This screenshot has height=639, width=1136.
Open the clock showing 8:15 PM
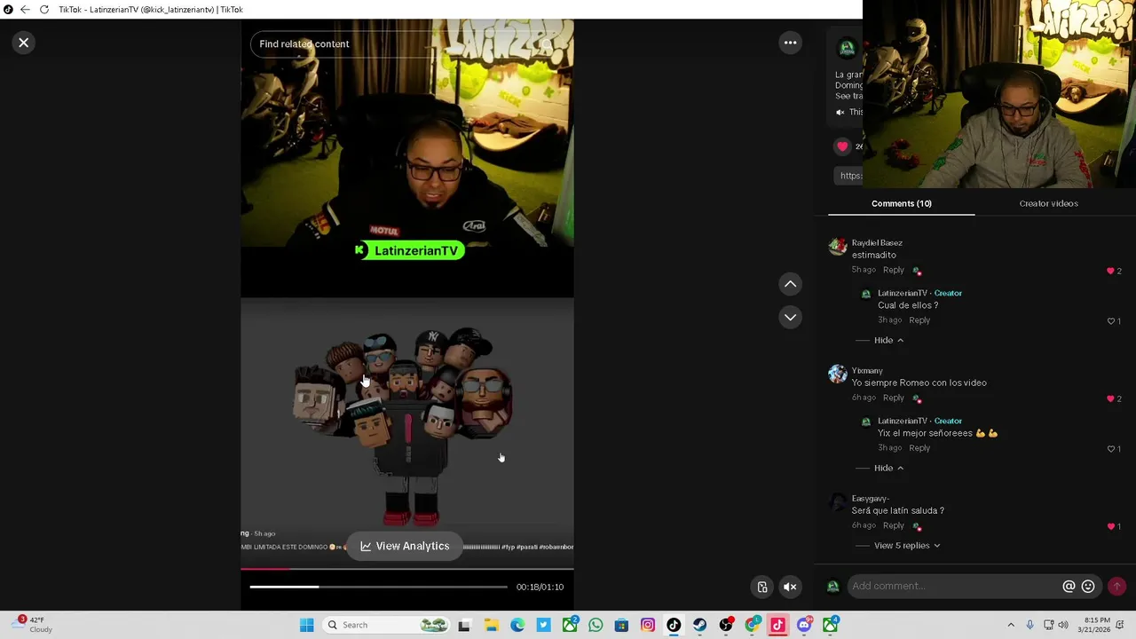pos(1097,625)
